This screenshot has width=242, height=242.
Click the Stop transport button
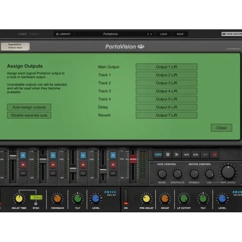[x=168, y=154]
